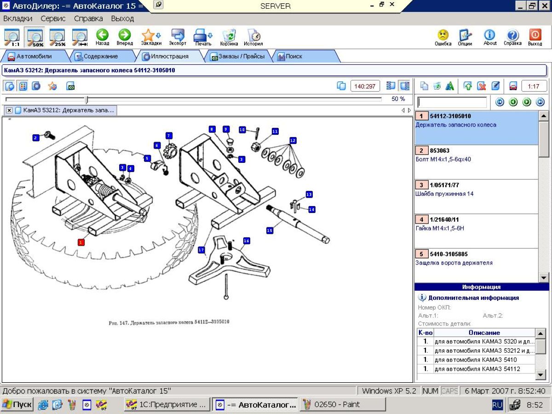Toggle the grid callout button above illustration

click(x=23, y=86)
